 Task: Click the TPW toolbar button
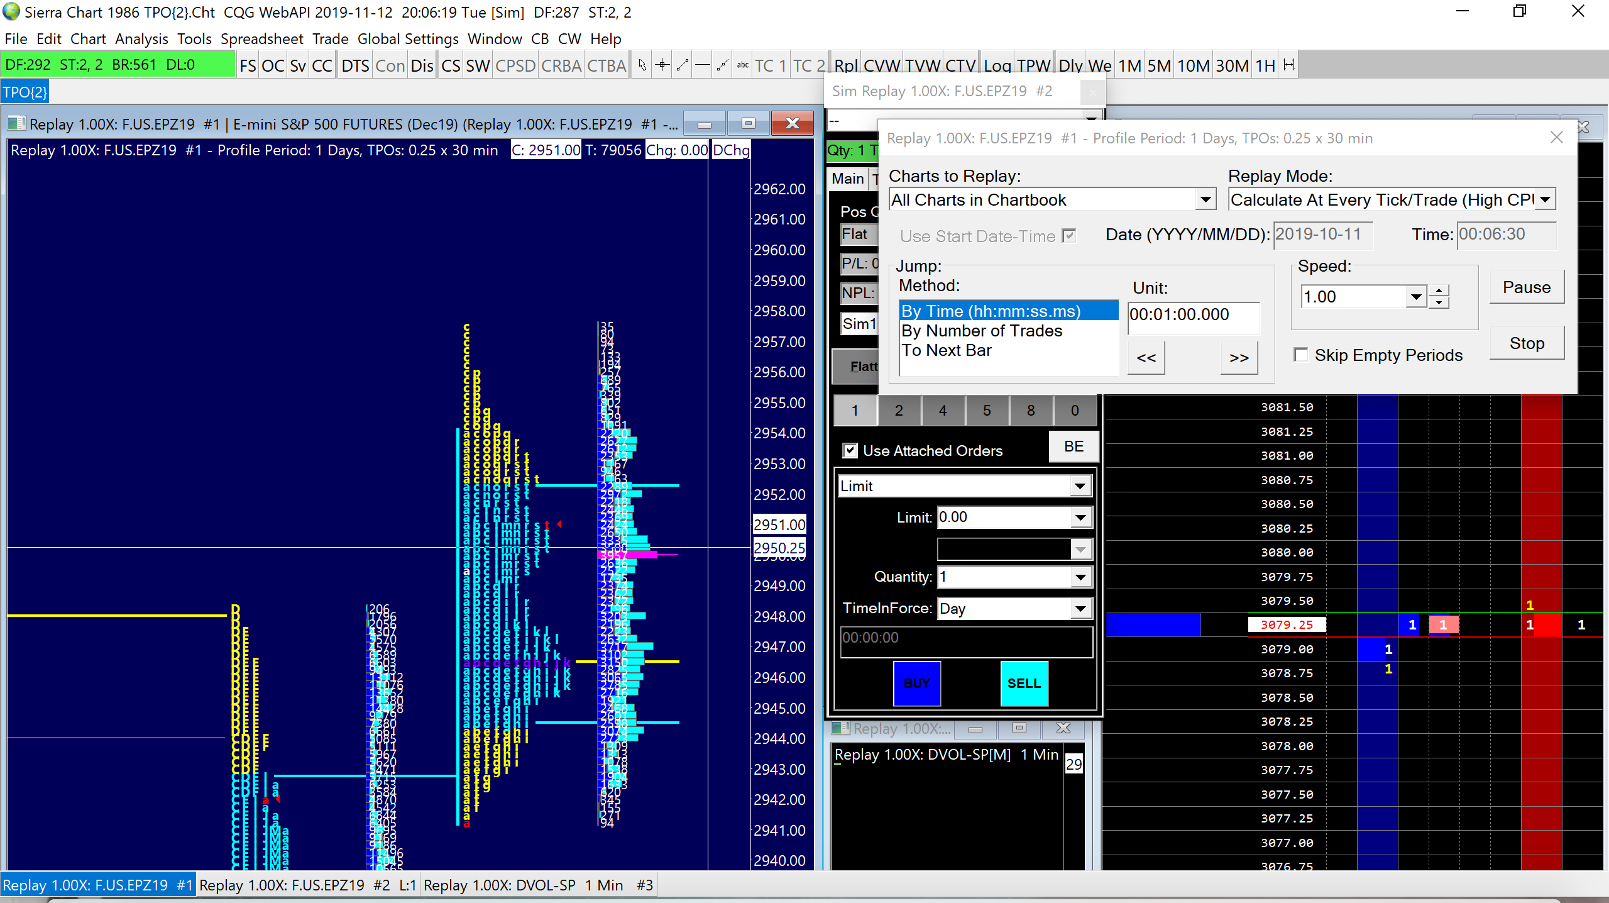point(1034,65)
